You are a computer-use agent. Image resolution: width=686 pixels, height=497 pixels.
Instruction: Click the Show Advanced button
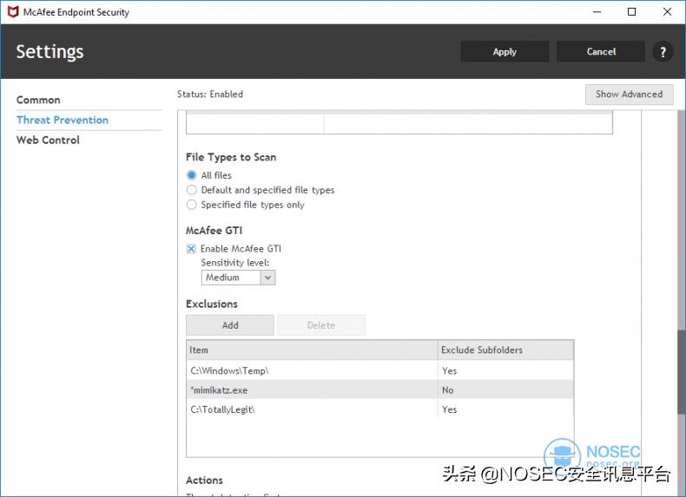[630, 95]
